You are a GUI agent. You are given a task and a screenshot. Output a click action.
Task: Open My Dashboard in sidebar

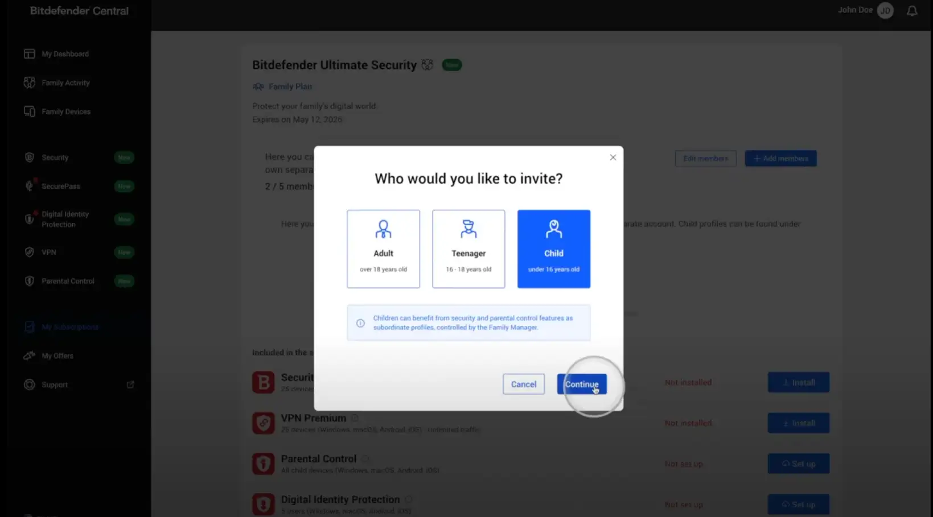pyautogui.click(x=65, y=54)
